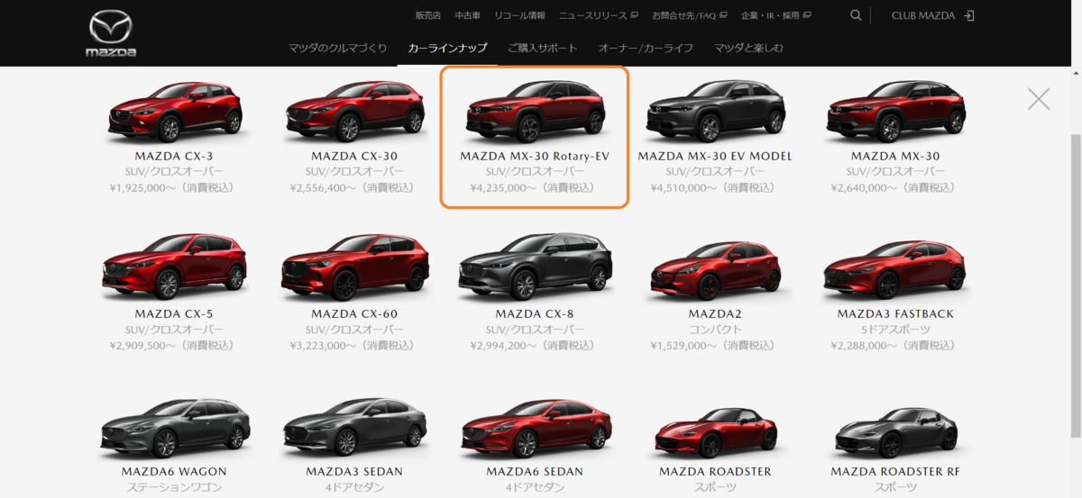Select カーラインナップ menu item

click(447, 48)
